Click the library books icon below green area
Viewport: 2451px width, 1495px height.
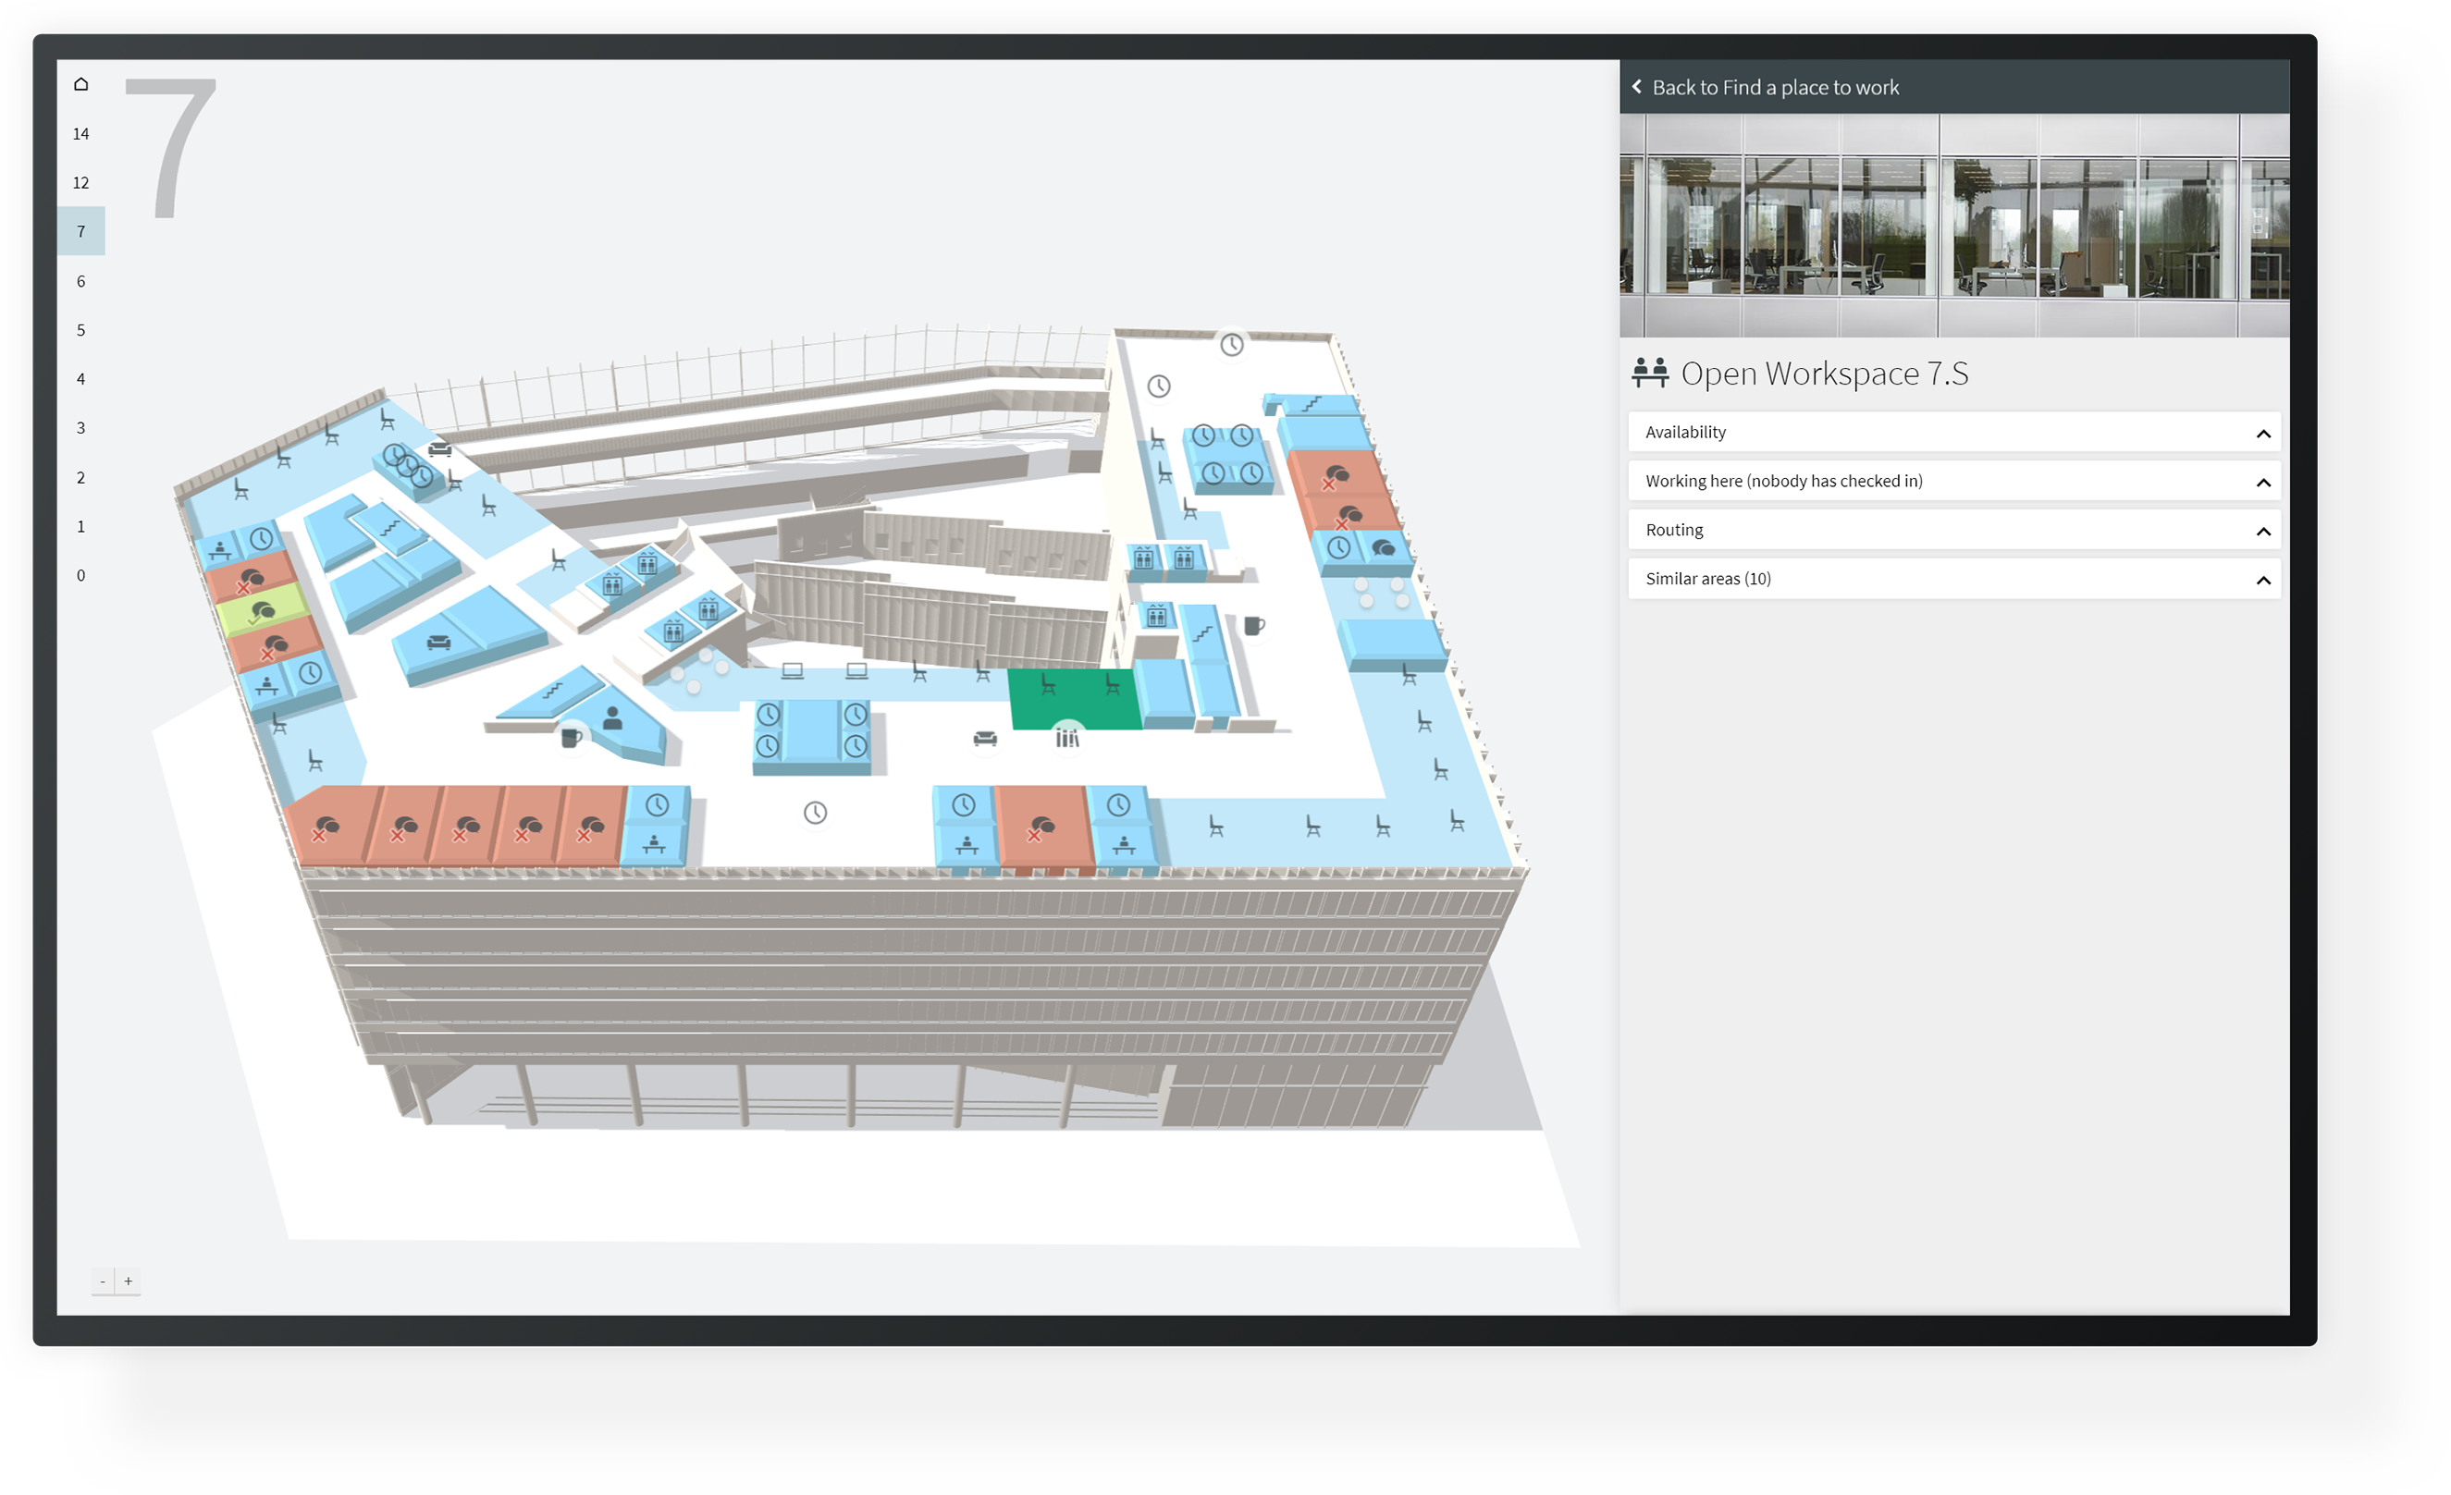1067,738
